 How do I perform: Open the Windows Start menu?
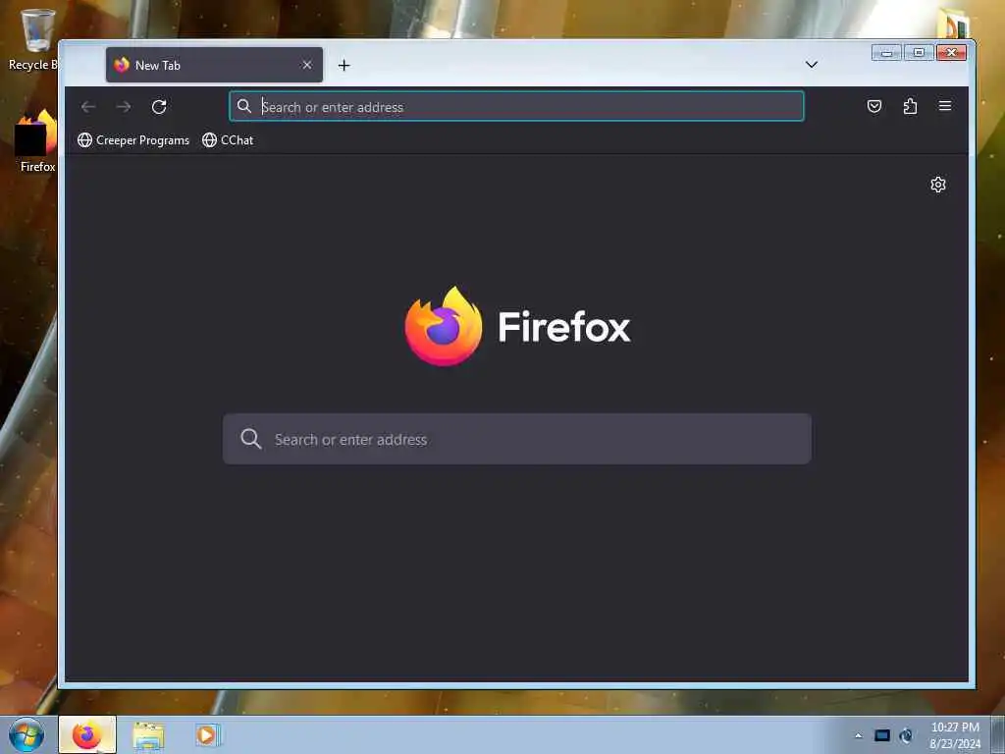26,734
